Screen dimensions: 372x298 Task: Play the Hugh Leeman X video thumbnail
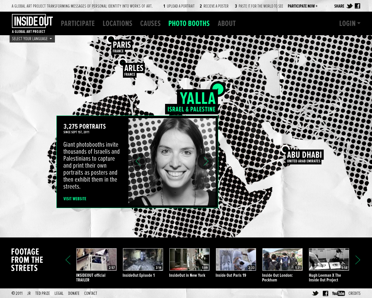(x=329, y=259)
